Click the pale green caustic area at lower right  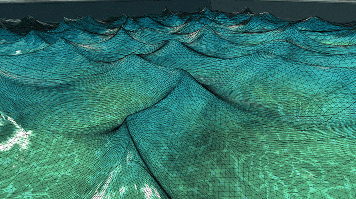coord(306,173)
